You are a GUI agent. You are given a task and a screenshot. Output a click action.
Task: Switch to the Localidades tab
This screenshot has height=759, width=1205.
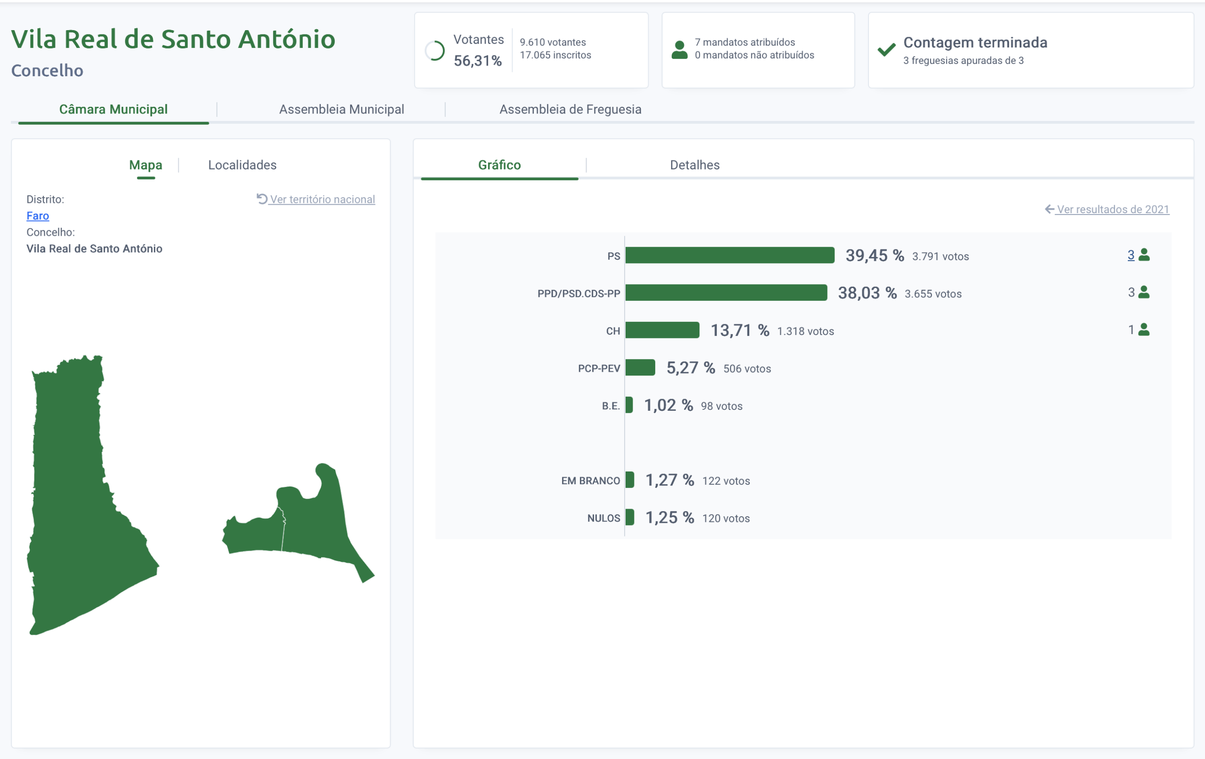[x=242, y=165]
